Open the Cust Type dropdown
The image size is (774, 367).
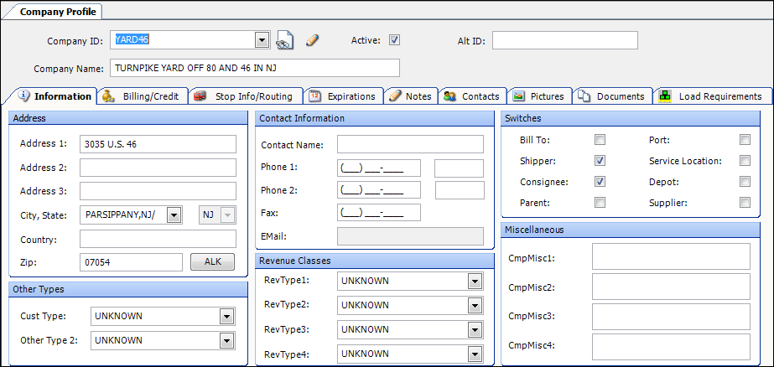[x=226, y=317]
